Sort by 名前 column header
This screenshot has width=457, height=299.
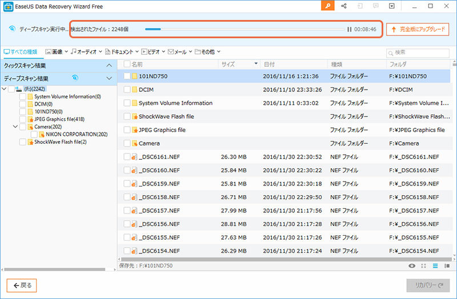[137, 64]
